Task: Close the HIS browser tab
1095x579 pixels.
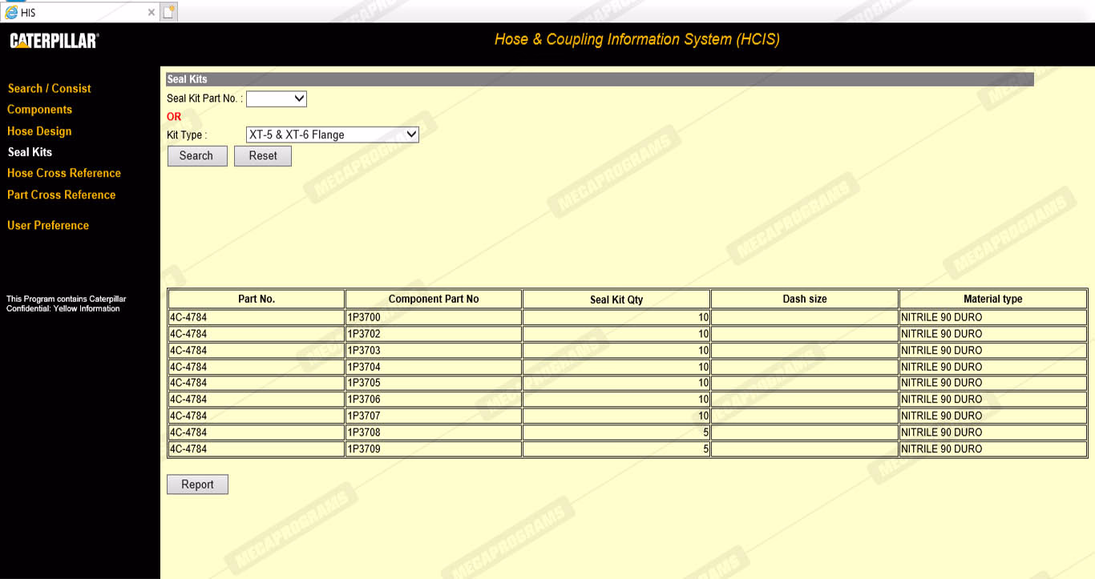Action: point(152,12)
